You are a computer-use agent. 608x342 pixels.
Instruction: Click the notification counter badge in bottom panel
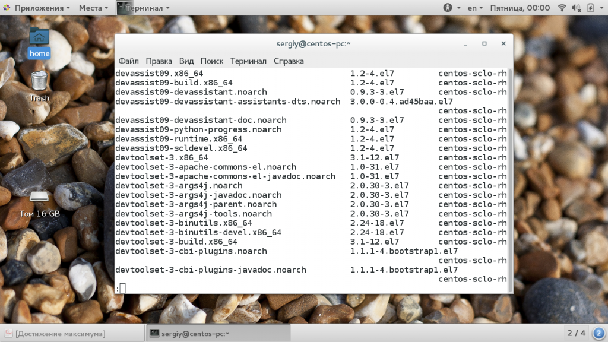(x=598, y=333)
